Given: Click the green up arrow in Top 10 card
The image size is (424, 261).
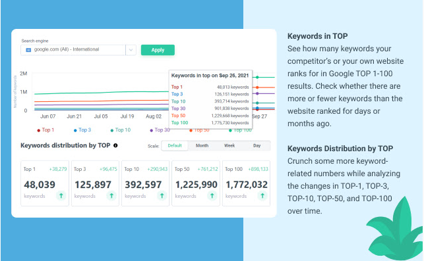Looking at the screenshot, I should click(x=162, y=195).
